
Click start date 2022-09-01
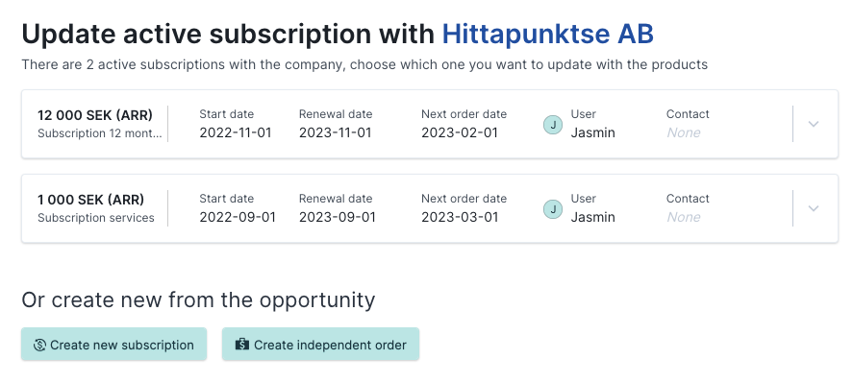[238, 217]
